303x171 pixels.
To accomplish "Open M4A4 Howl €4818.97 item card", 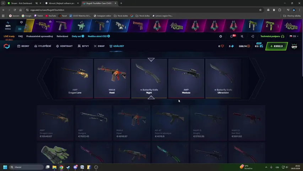I will (x=132, y=123).
